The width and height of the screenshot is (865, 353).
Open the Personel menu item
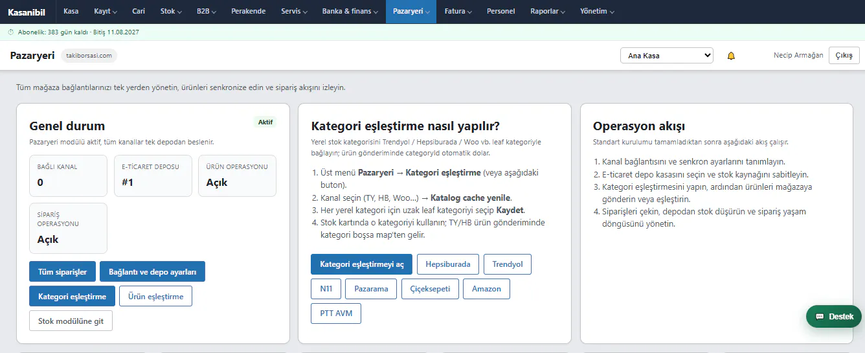click(x=501, y=11)
